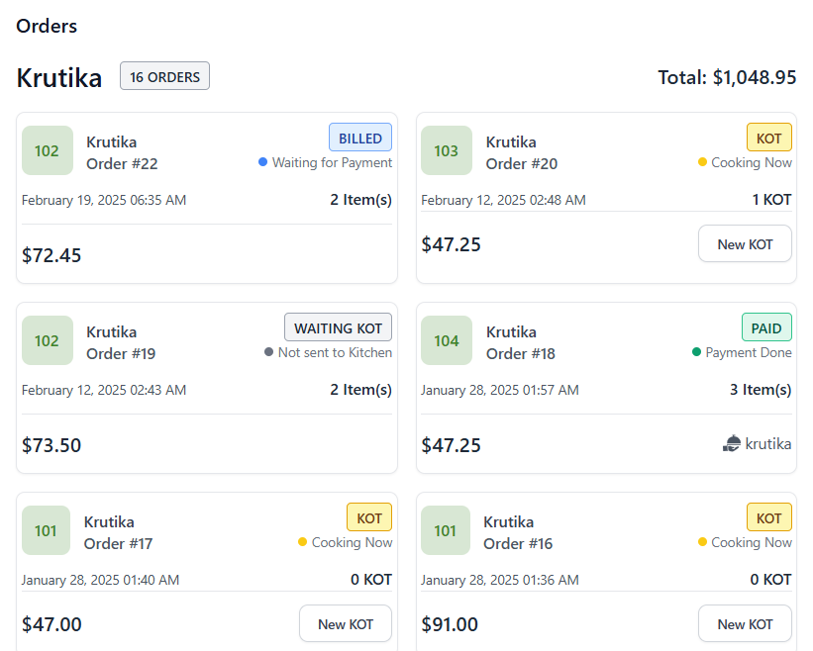Click table 101 badge on Order #16
Viewport: 813px width, 651px height.
(446, 530)
